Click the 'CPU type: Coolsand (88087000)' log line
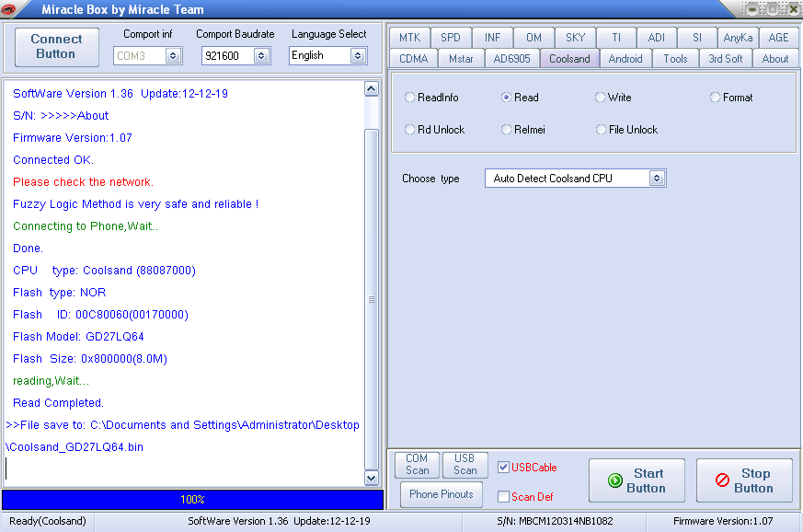Image resolution: width=803 pixels, height=532 pixels. (x=105, y=271)
